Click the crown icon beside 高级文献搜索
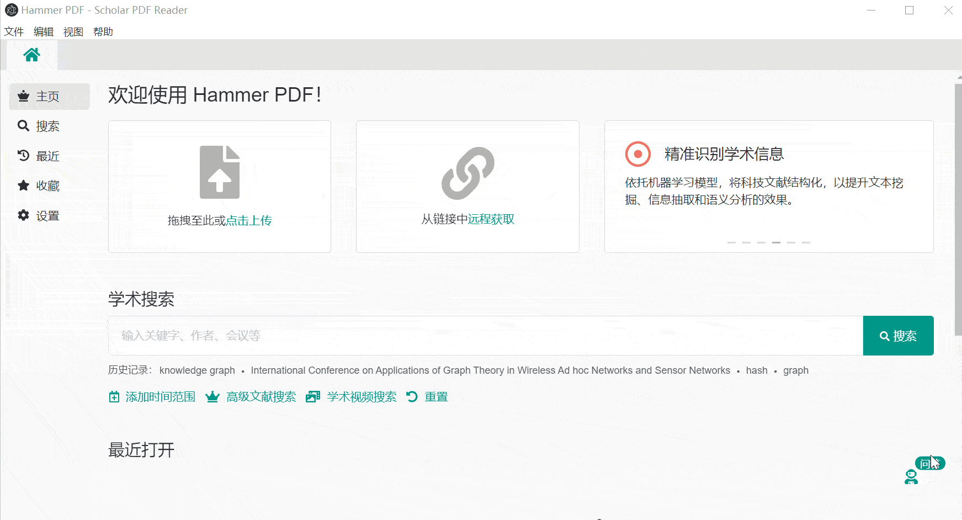This screenshot has width=962, height=520. (x=212, y=397)
